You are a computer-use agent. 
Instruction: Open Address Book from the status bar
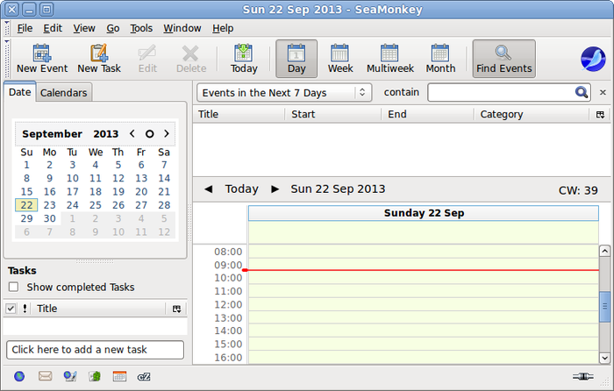click(x=95, y=376)
